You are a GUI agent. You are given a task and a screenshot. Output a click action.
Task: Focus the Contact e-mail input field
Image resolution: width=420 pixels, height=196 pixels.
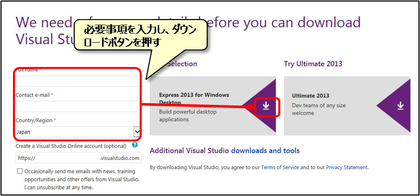coord(78,106)
